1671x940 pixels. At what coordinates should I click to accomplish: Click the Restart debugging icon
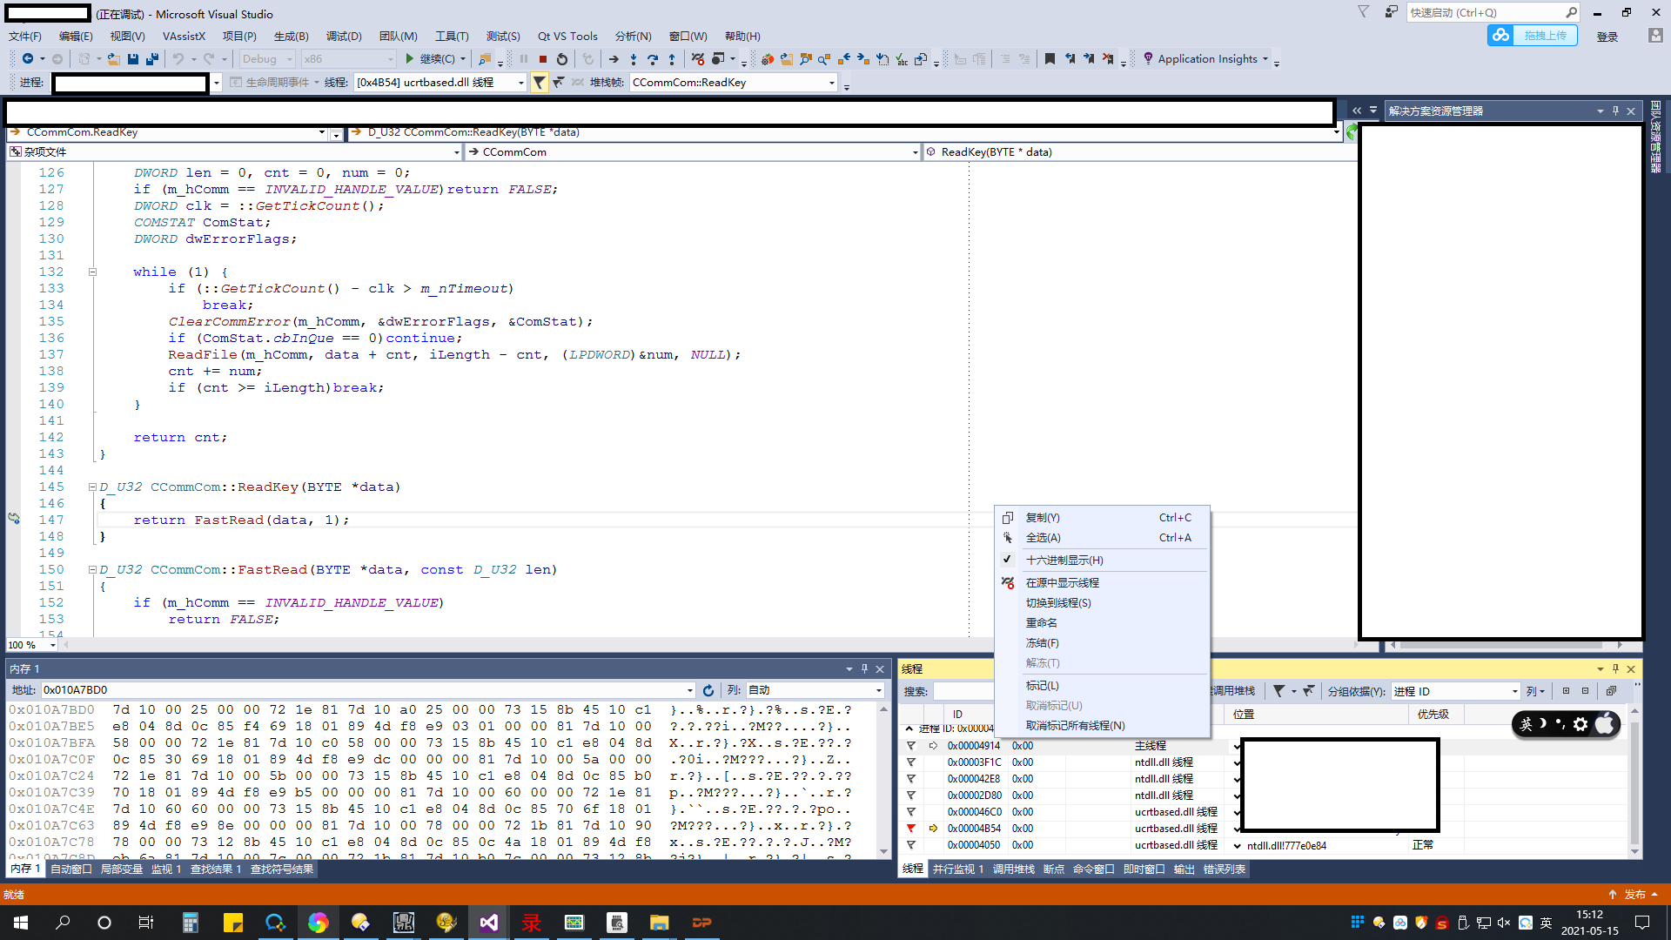[x=562, y=59]
